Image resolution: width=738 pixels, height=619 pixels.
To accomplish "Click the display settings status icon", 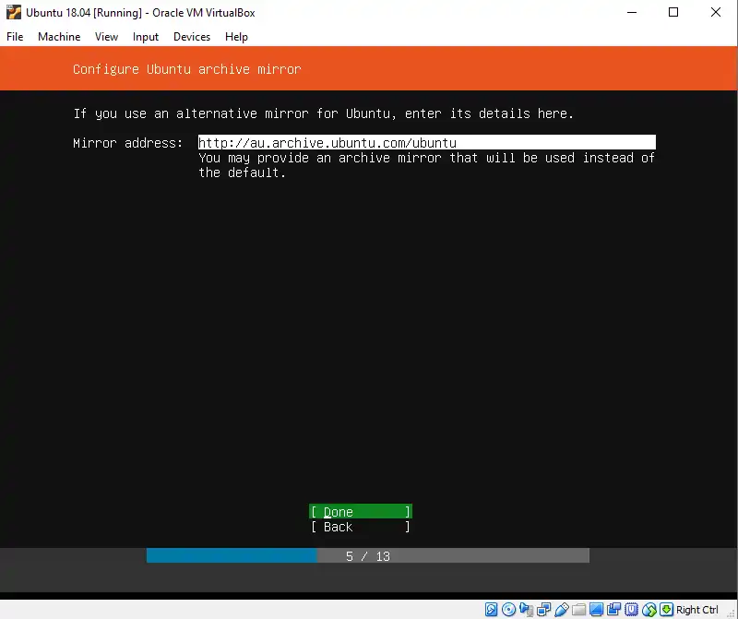I will [x=596, y=610].
